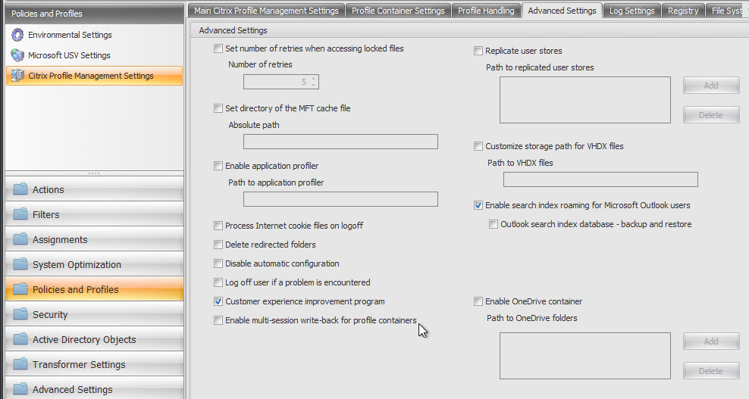Click the Path to VHDX files field
This screenshot has width=749, height=399.
tap(600, 179)
